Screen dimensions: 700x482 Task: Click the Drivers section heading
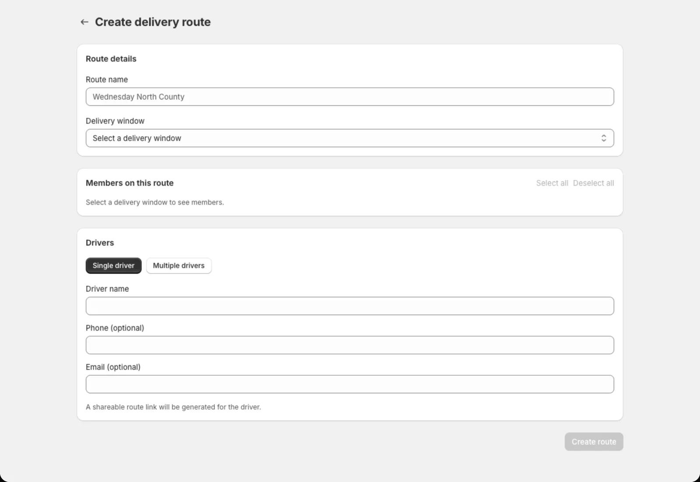pos(100,243)
